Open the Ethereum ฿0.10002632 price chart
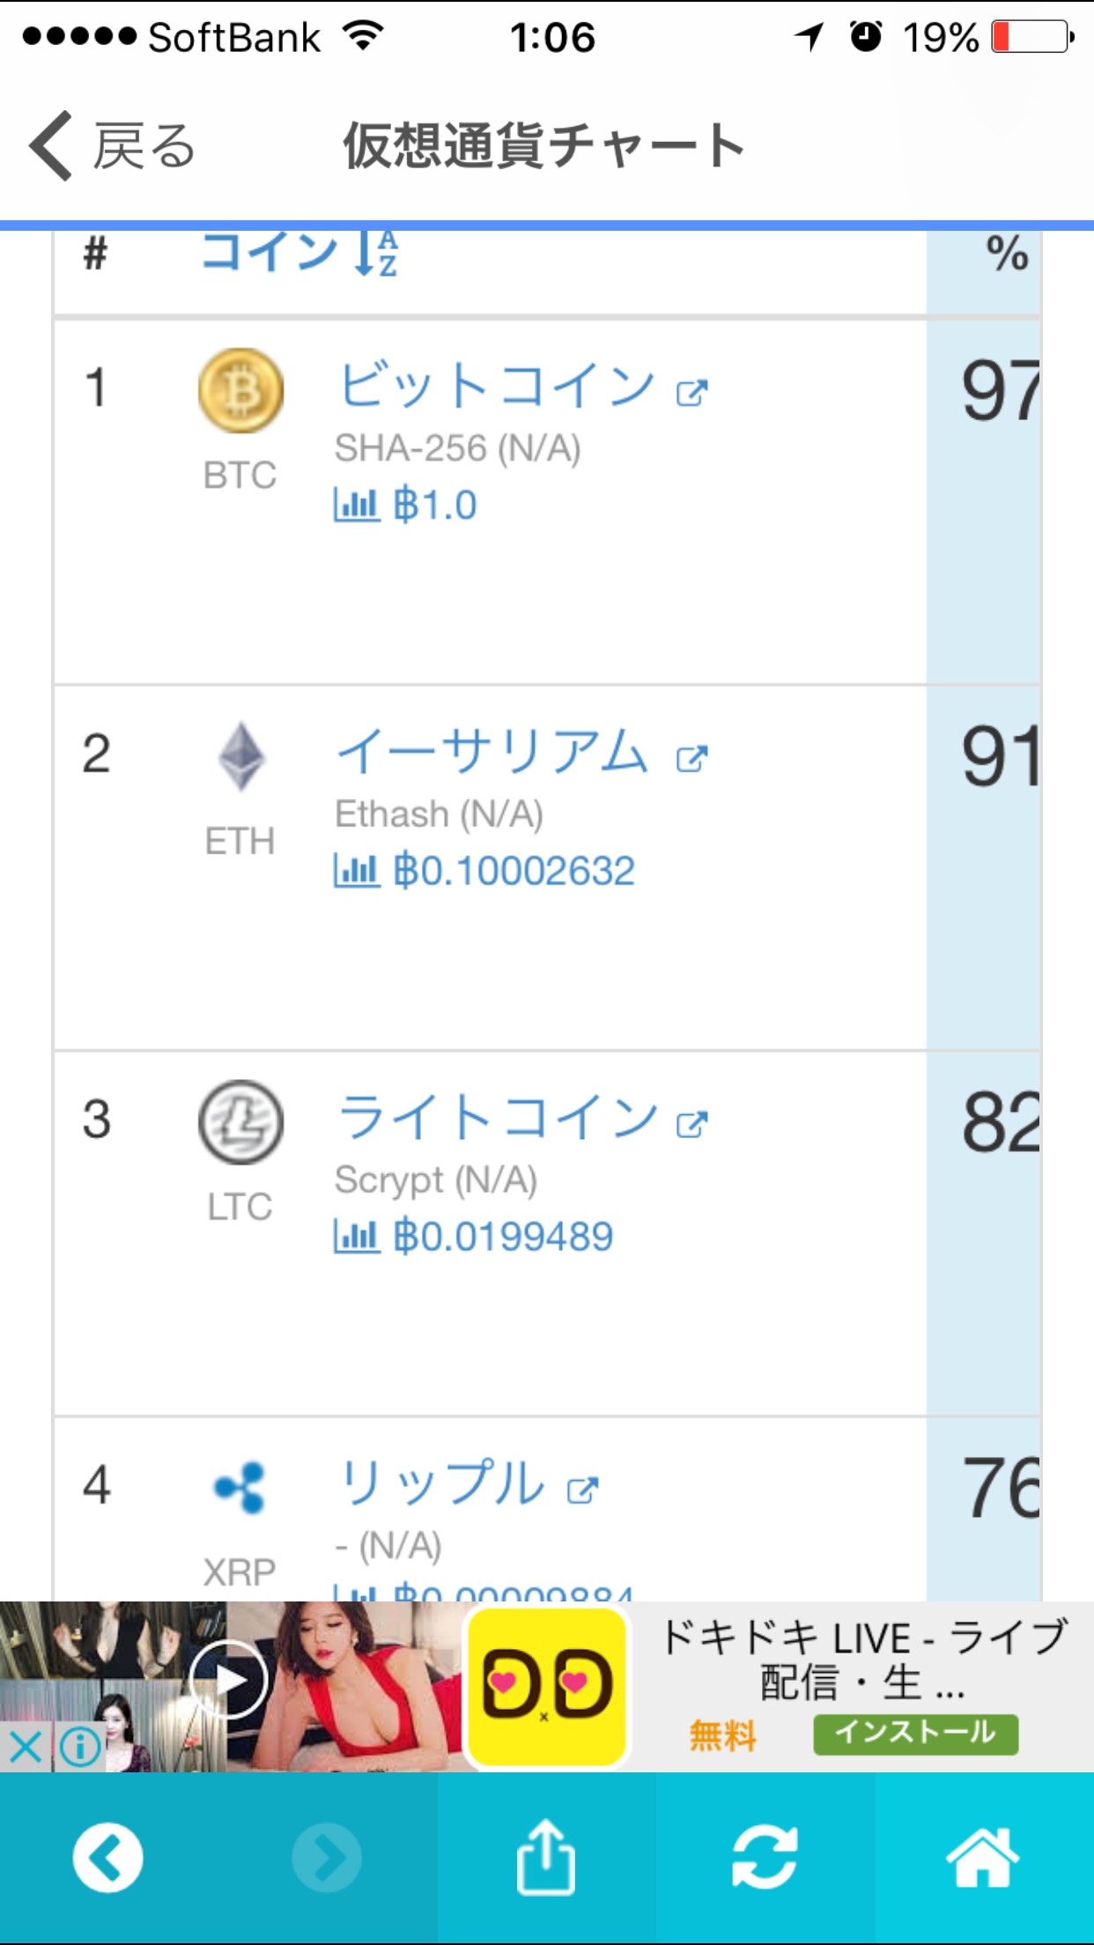 (x=484, y=871)
